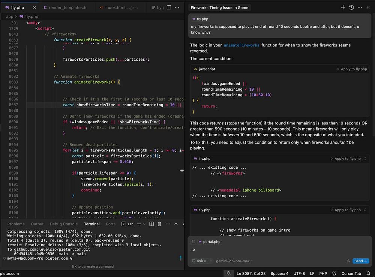Switch to the Problems panel tab
Screen dimensions: 375x277
click(x=16, y=224)
